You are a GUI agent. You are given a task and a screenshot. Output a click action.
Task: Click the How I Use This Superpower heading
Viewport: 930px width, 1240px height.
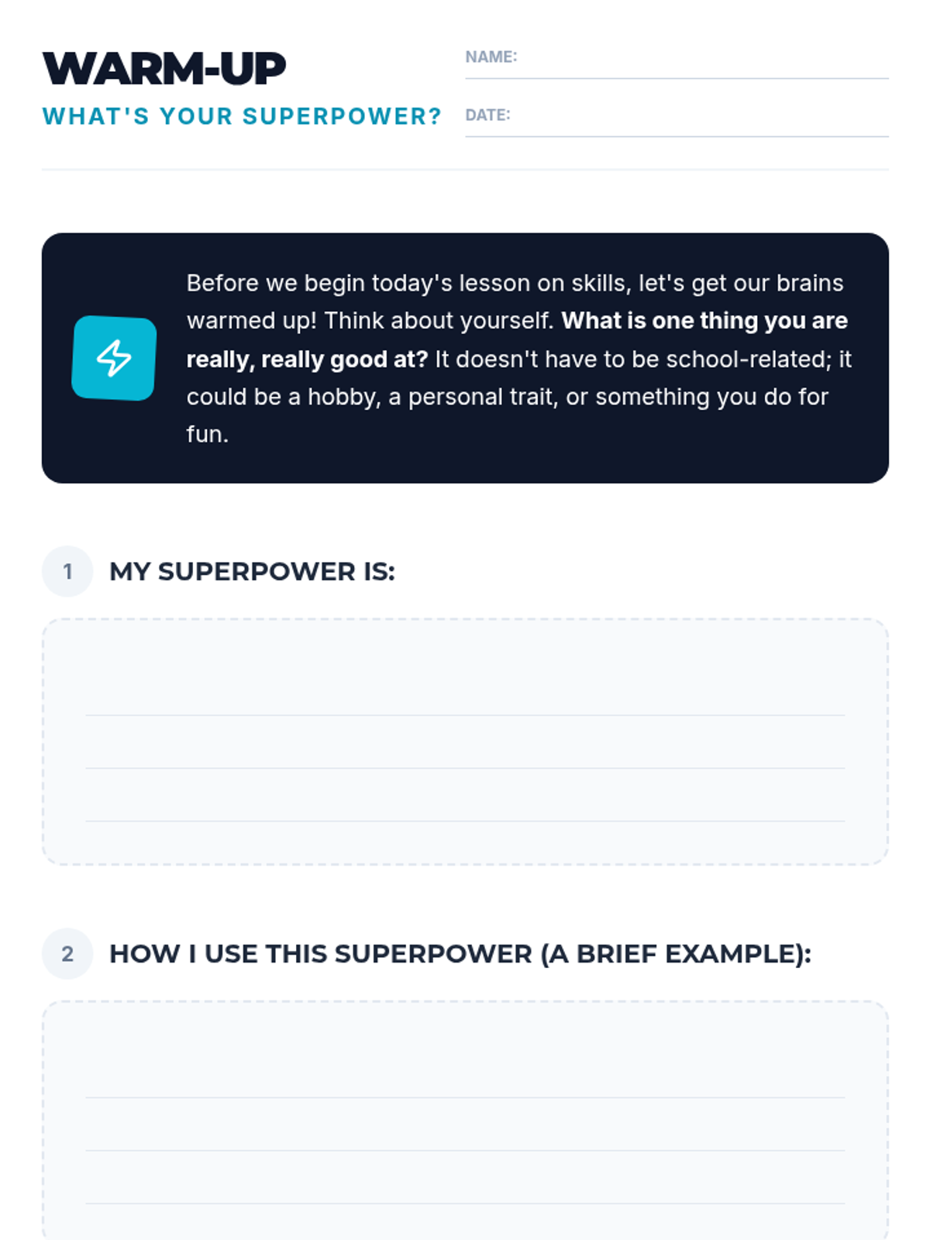pos(460,953)
